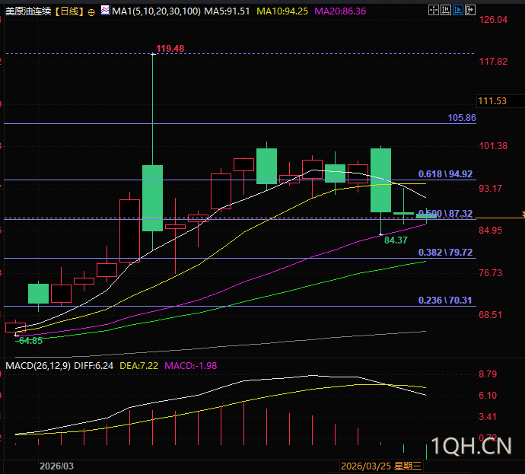Click the 84.95 price axis value
525x474 pixels.
(x=491, y=231)
